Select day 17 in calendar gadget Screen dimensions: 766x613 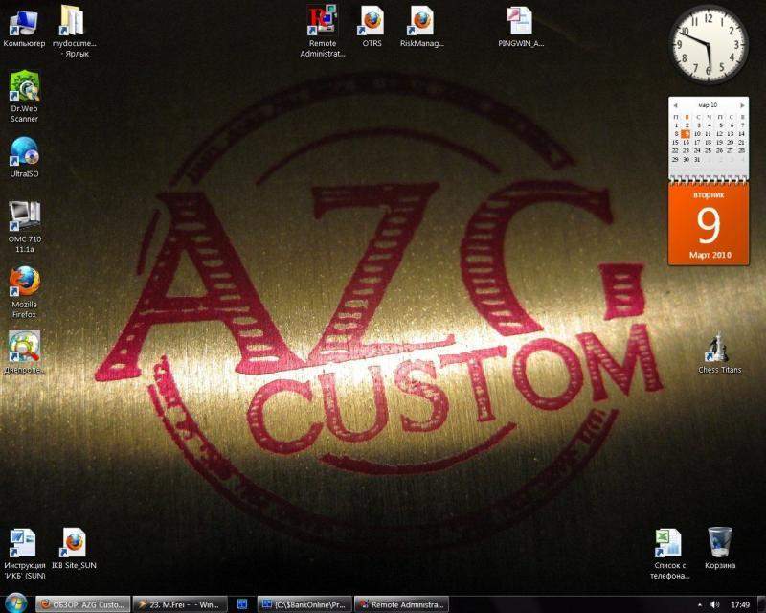coord(697,143)
